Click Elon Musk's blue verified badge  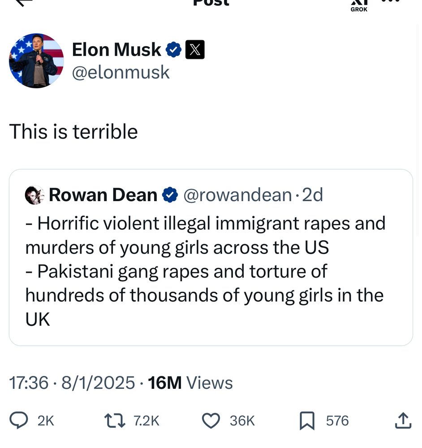tap(173, 50)
